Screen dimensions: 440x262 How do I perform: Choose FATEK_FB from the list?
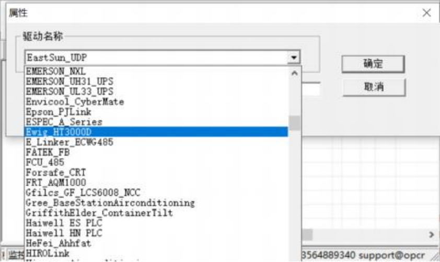click(156, 152)
